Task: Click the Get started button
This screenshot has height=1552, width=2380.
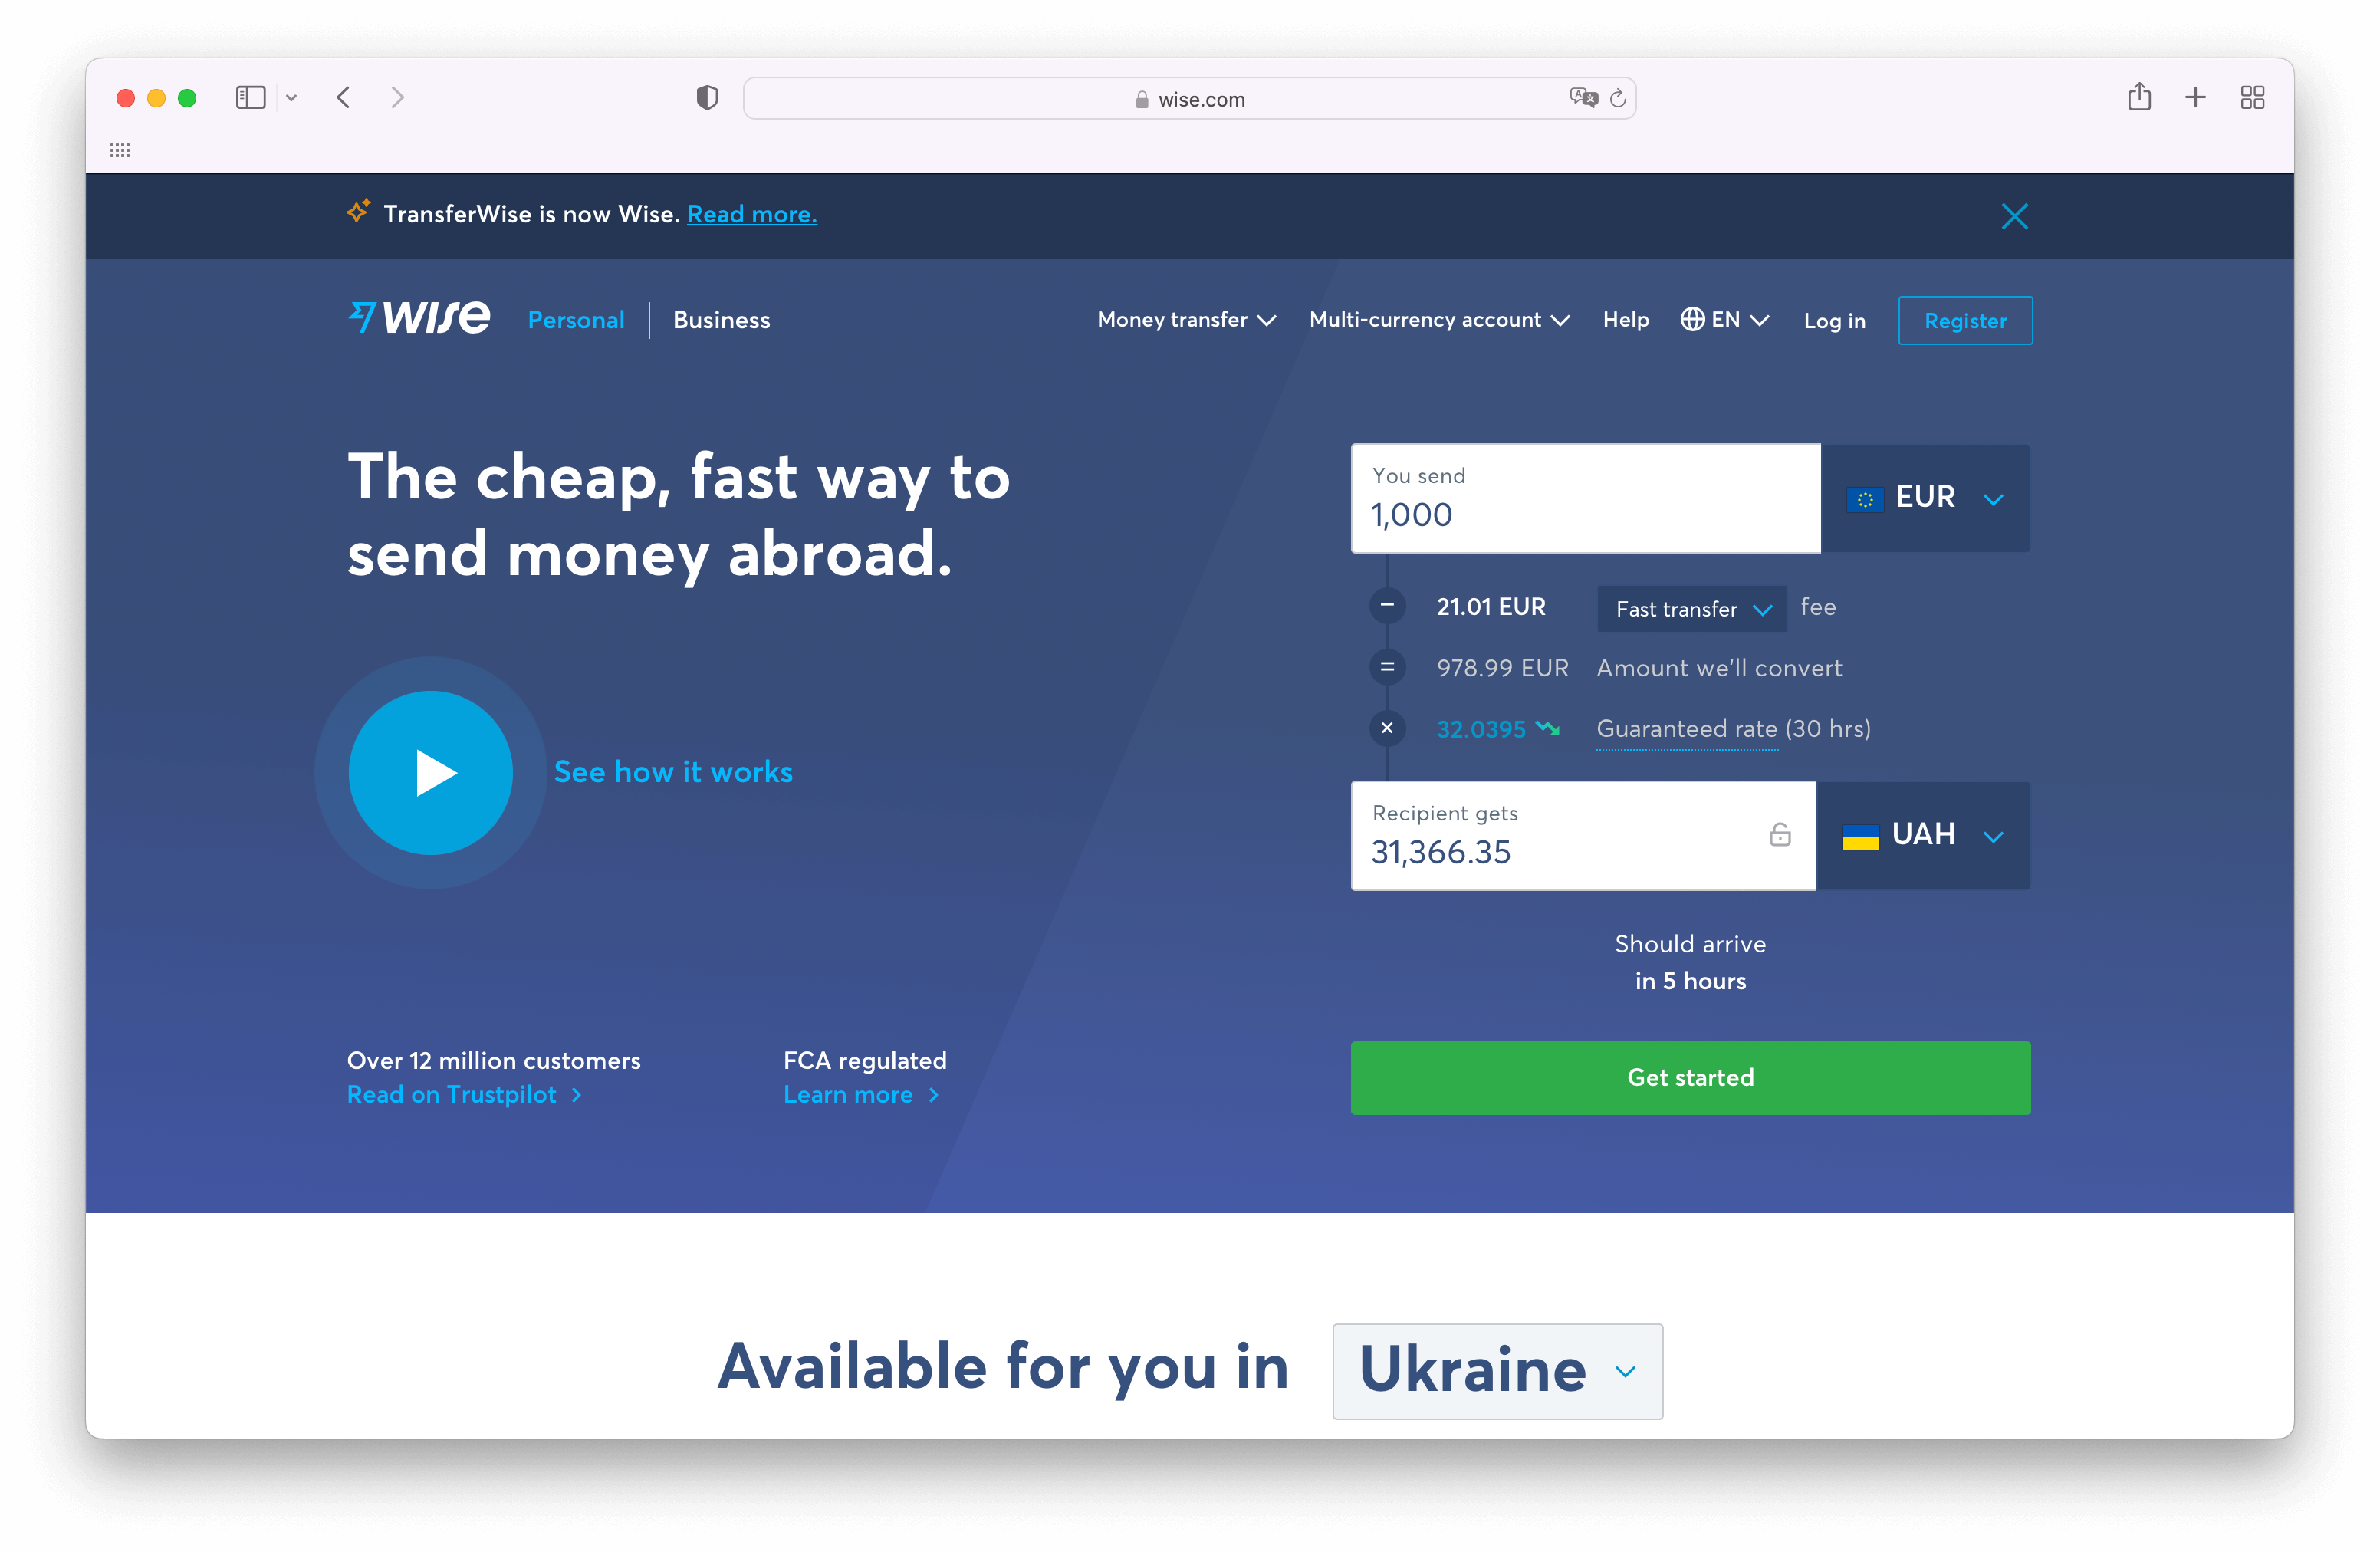Action: [x=1690, y=1077]
